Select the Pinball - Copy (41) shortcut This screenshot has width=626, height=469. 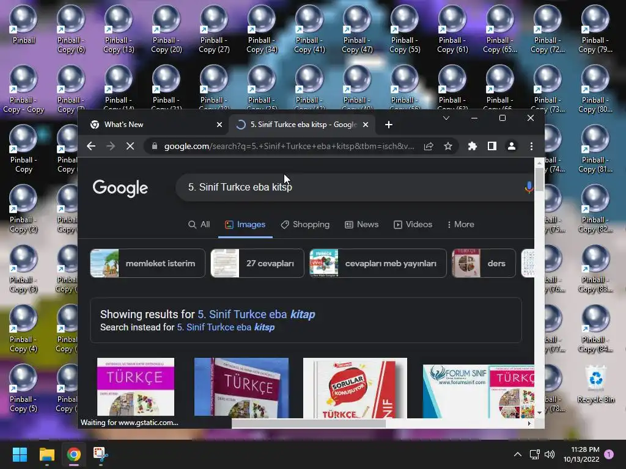coord(309,29)
